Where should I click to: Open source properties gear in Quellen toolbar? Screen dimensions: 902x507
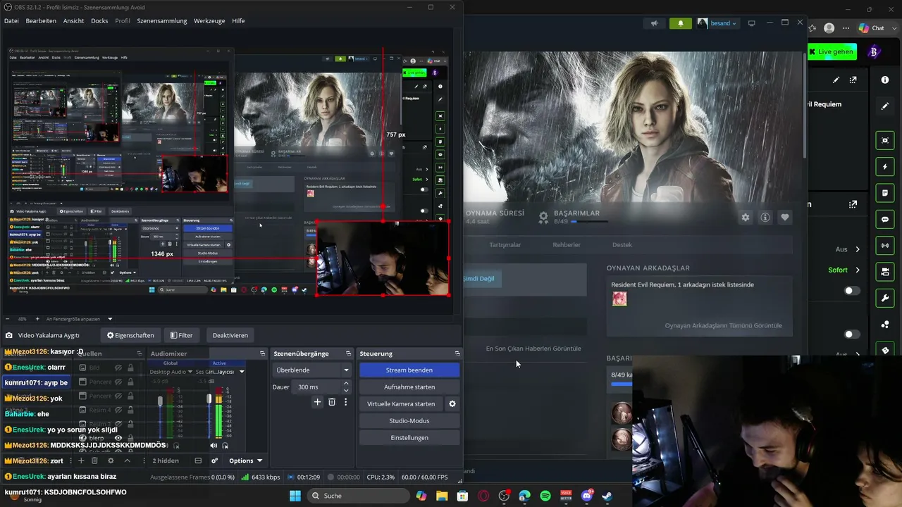pos(111,461)
